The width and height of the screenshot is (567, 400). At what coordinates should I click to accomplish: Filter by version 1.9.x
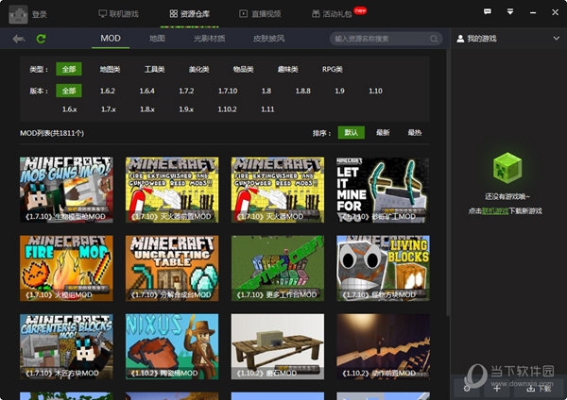click(186, 109)
